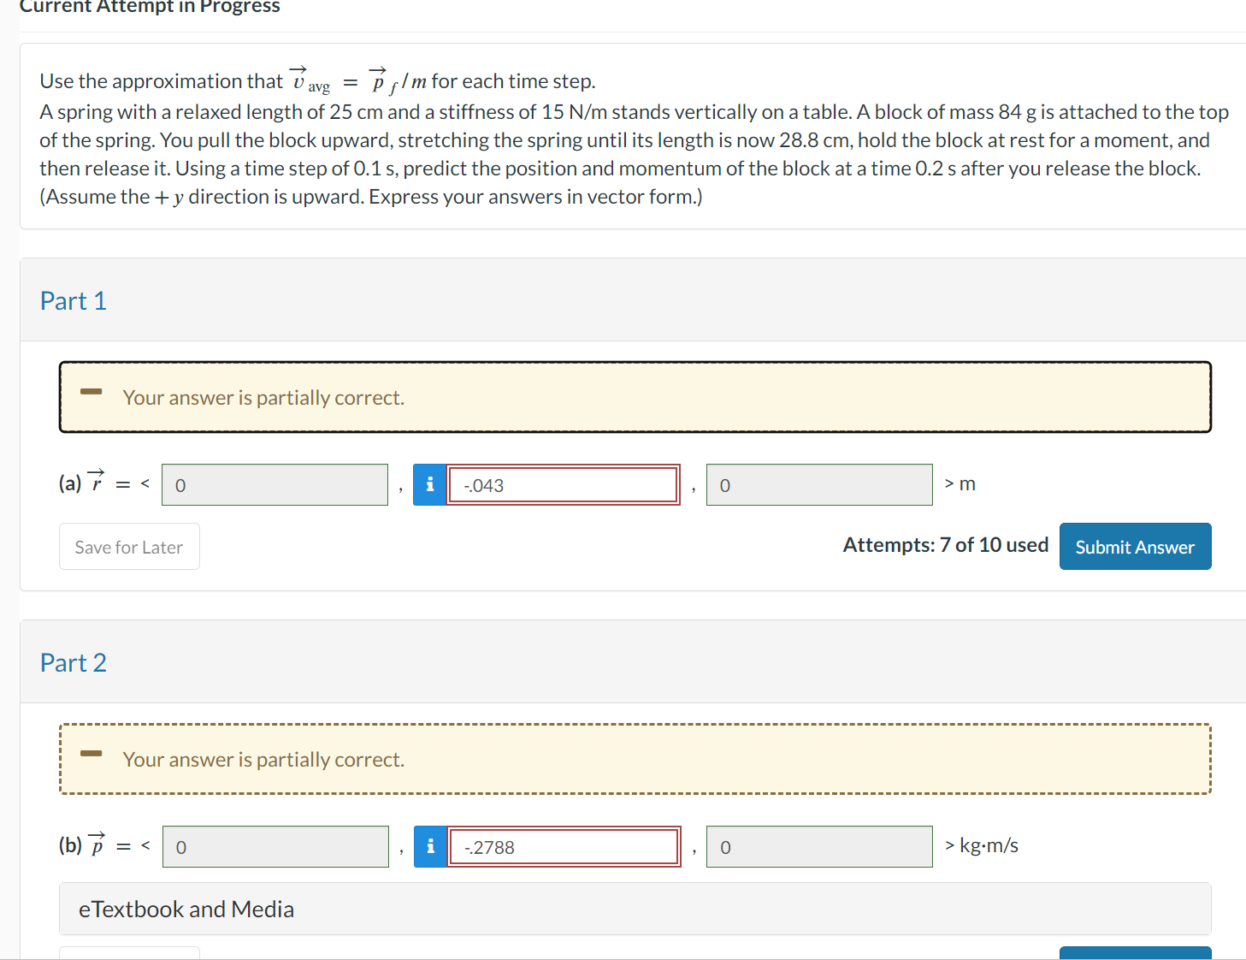This screenshot has height=960, width=1246.
Task: Click the partially correct warning icon in Part 2
Action: coord(92,752)
